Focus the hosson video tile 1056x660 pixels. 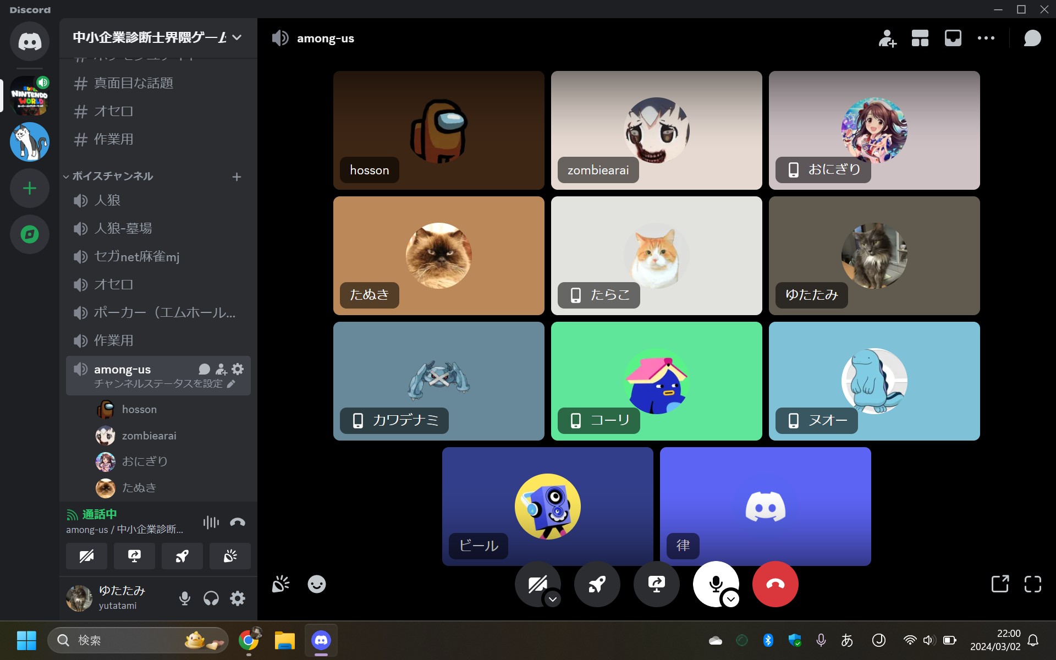pyautogui.click(x=439, y=130)
